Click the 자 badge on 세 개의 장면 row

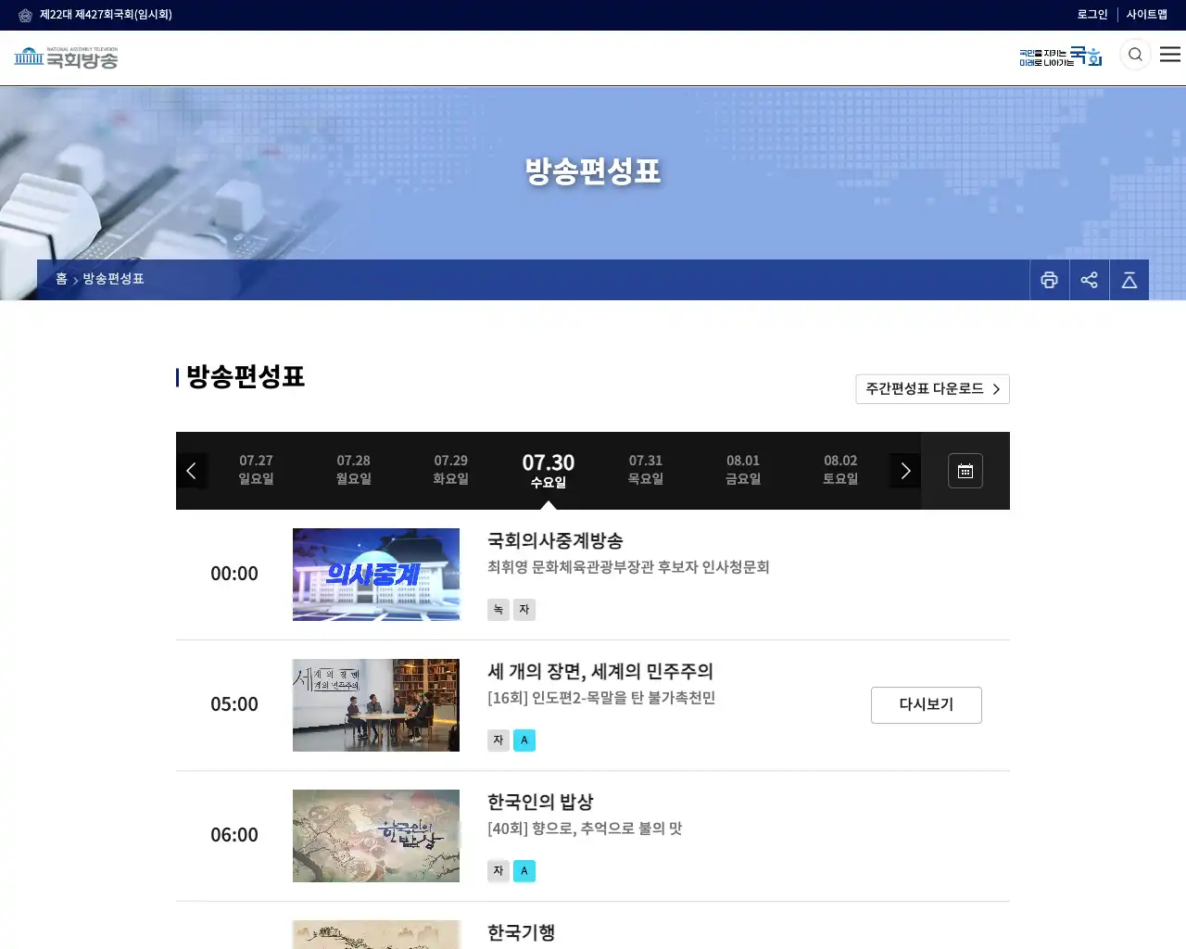[x=498, y=740]
